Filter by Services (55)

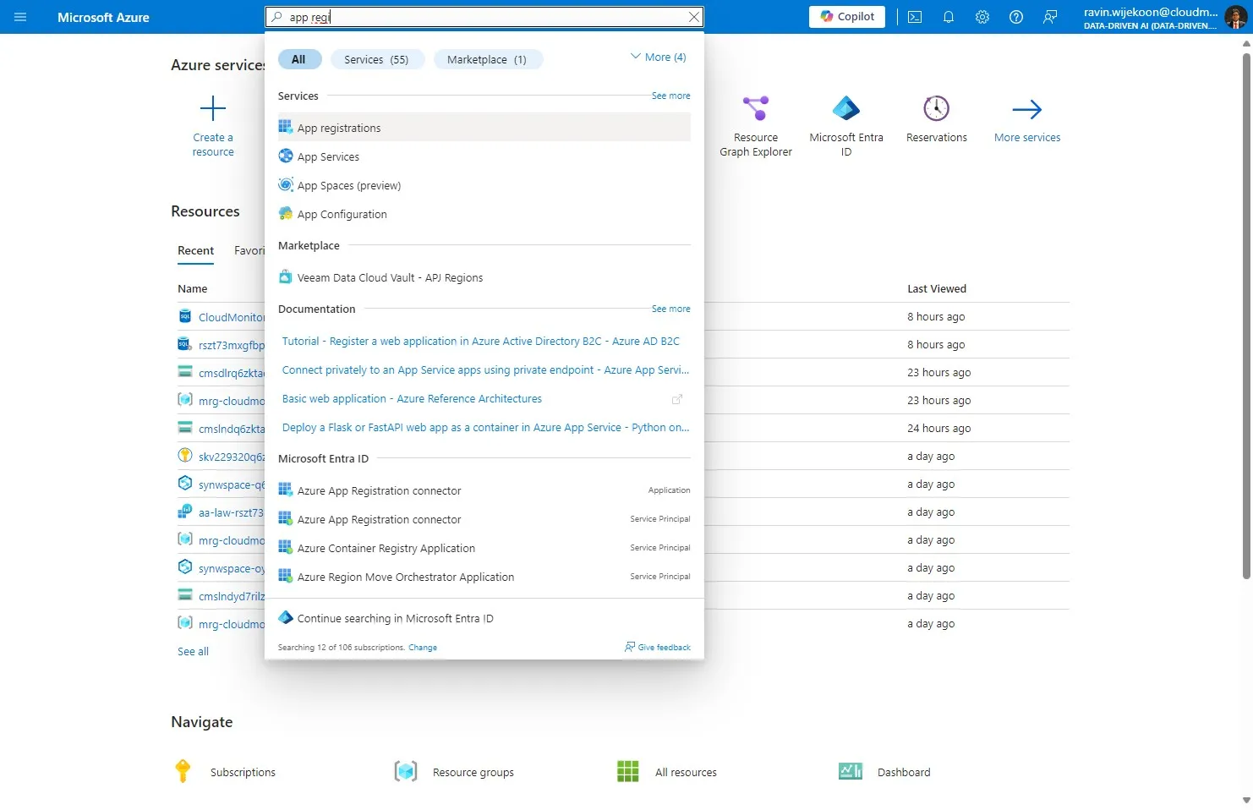click(x=376, y=59)
